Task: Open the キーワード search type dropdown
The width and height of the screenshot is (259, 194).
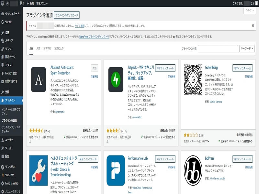Action: [247, 48]
